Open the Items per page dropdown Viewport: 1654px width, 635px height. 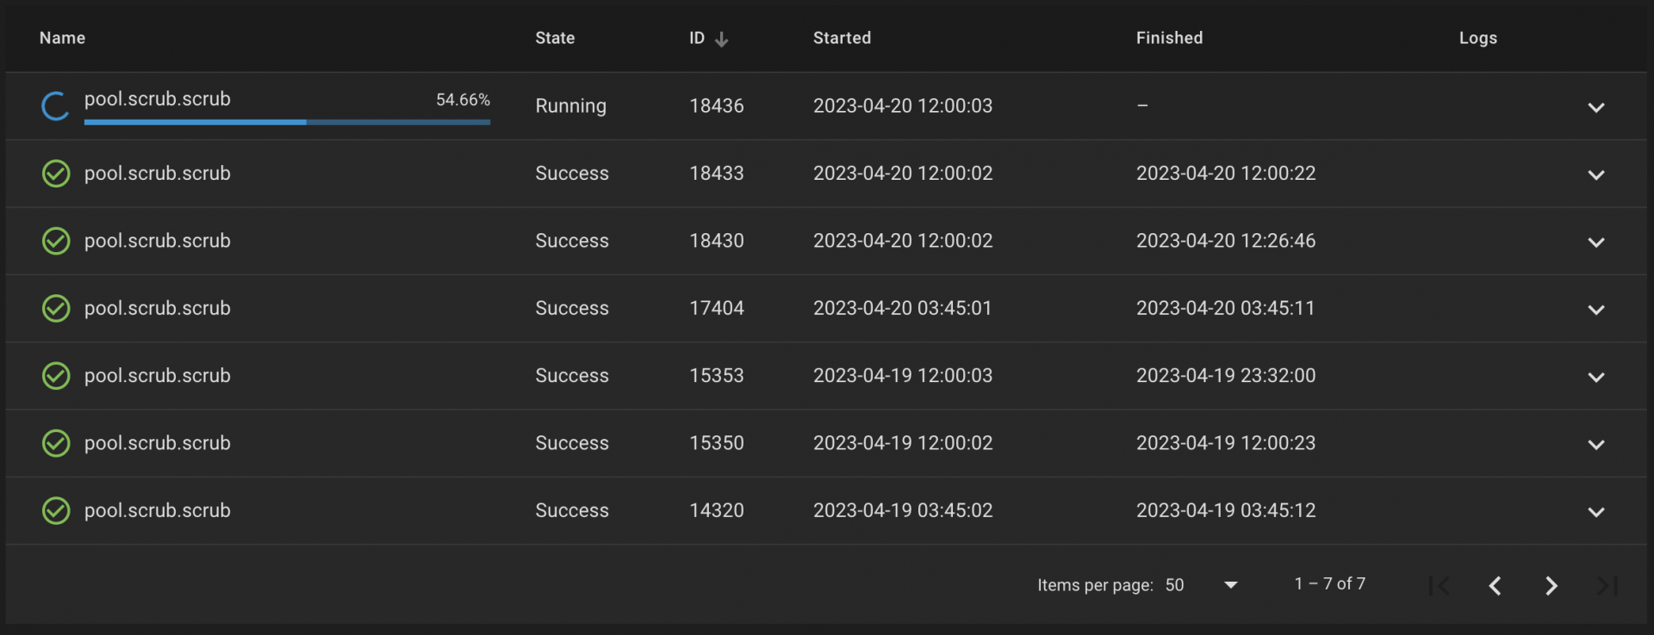(1202, 585)
